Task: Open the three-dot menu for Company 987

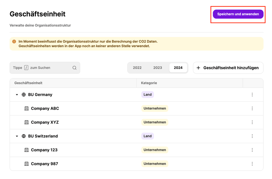Action: (x=252, y=164)
